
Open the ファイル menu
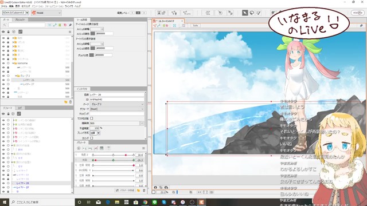tap(4, 6)
